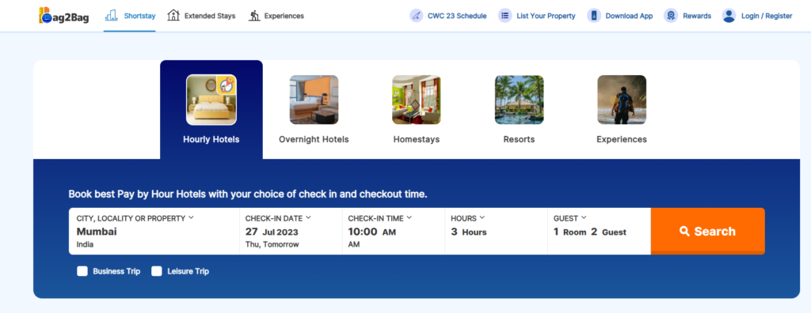The width and height of the screenshot is (811, 313).
Task: Expand the Hours dropdown
Action: (x=496, y=231)
